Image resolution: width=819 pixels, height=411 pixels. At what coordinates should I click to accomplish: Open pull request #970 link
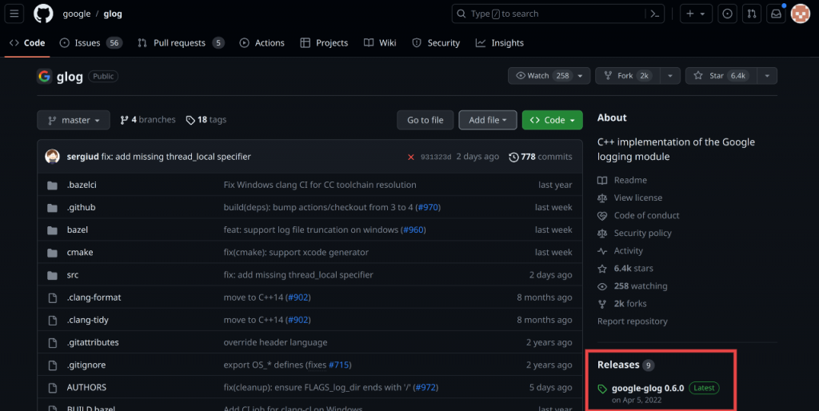coord(429,207)
